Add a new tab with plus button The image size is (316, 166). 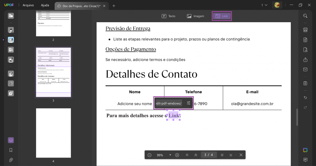(114, 6)
